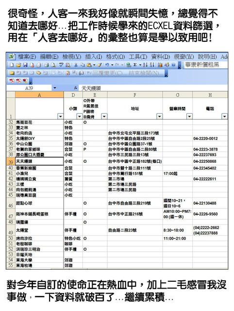Open the 格式(O) menu
234x311 pixels.
(x=116, y=57)
